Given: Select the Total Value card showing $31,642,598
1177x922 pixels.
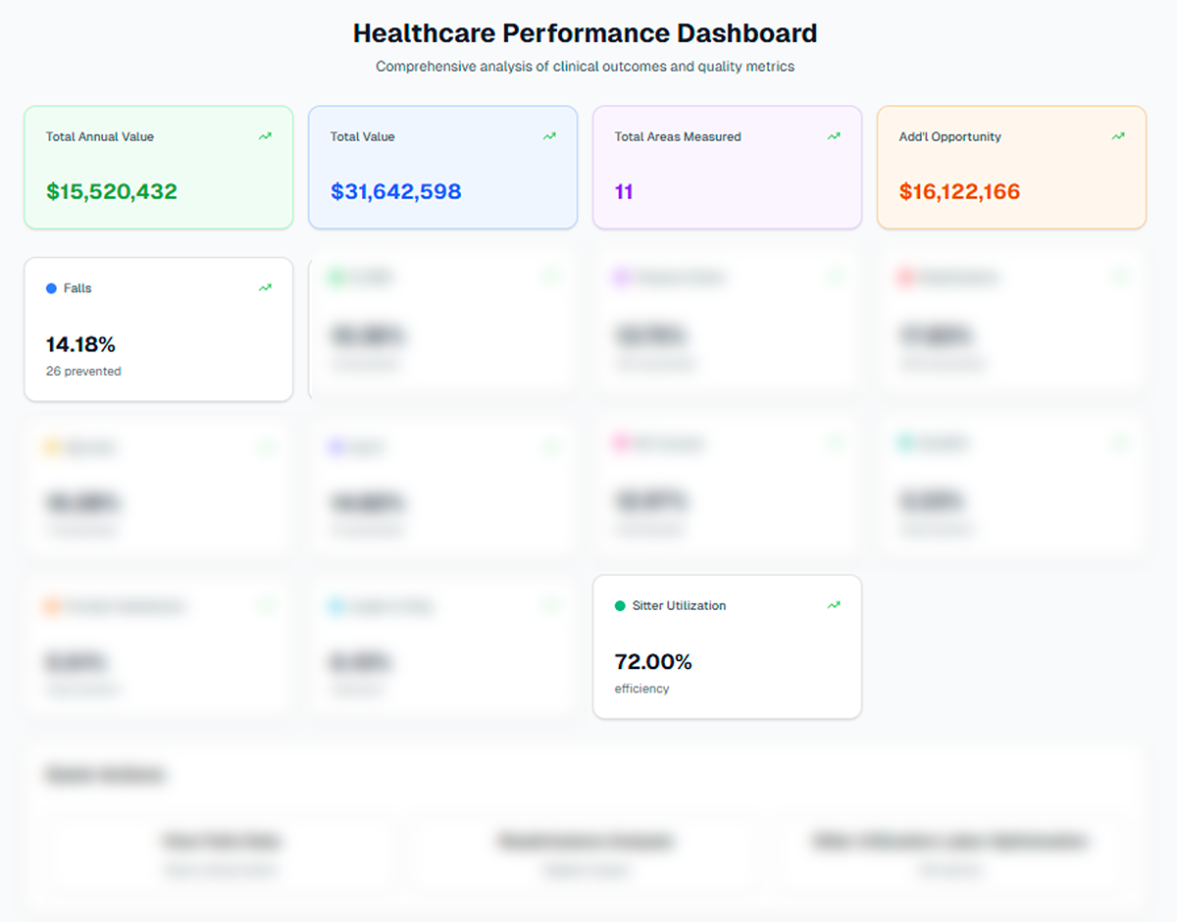Looking at the screenshot, I should coord(395,191).
